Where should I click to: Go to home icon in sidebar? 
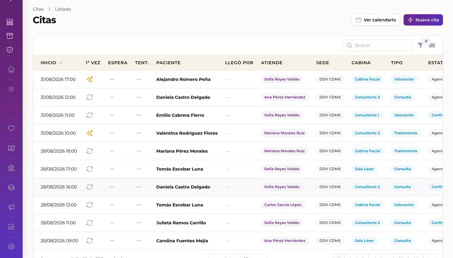click(x=11, y=69)
